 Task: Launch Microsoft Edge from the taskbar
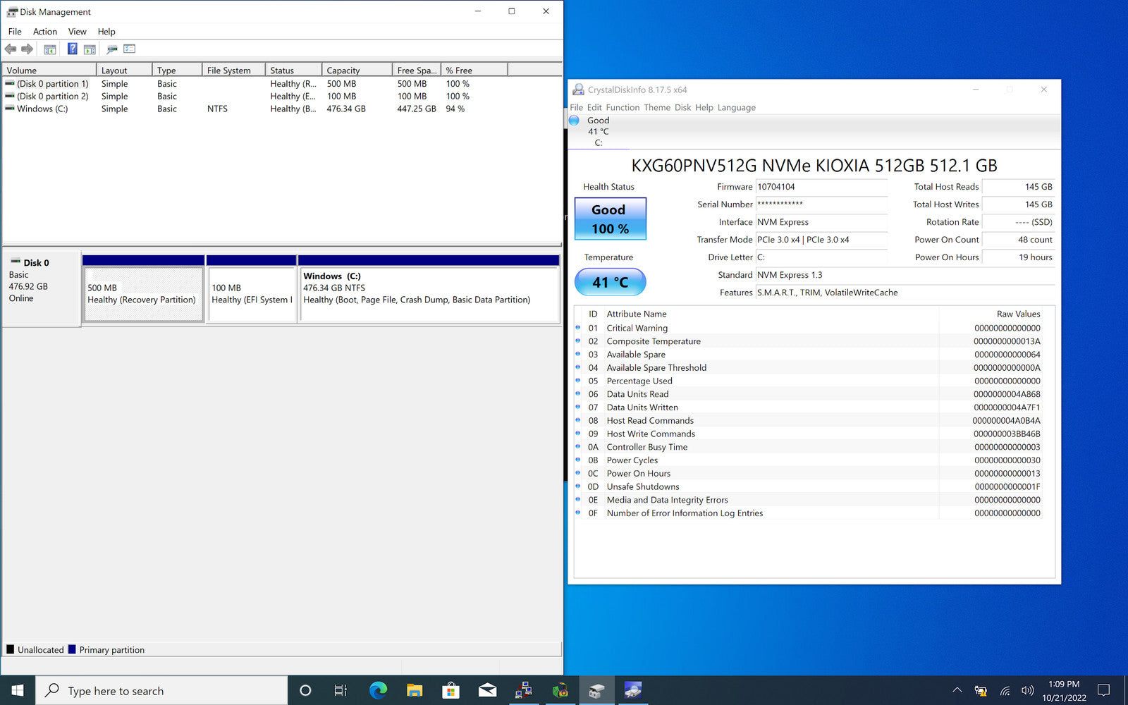tap(379, 690)
